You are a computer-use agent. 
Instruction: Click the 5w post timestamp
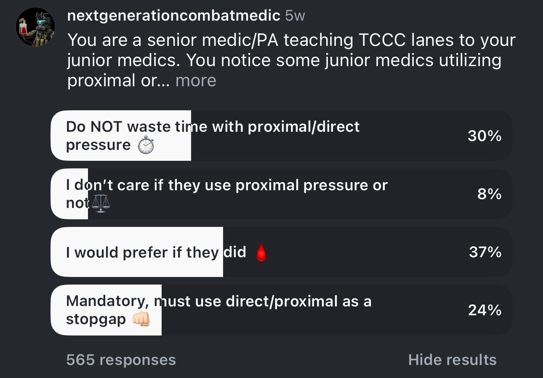pyautogui.click(x=295, y=16)
